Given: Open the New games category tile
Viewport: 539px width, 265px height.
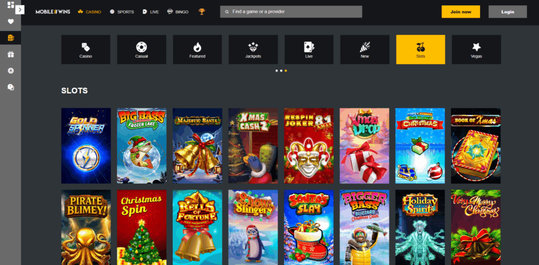Looking at the screenshot, I should point(365,49).
